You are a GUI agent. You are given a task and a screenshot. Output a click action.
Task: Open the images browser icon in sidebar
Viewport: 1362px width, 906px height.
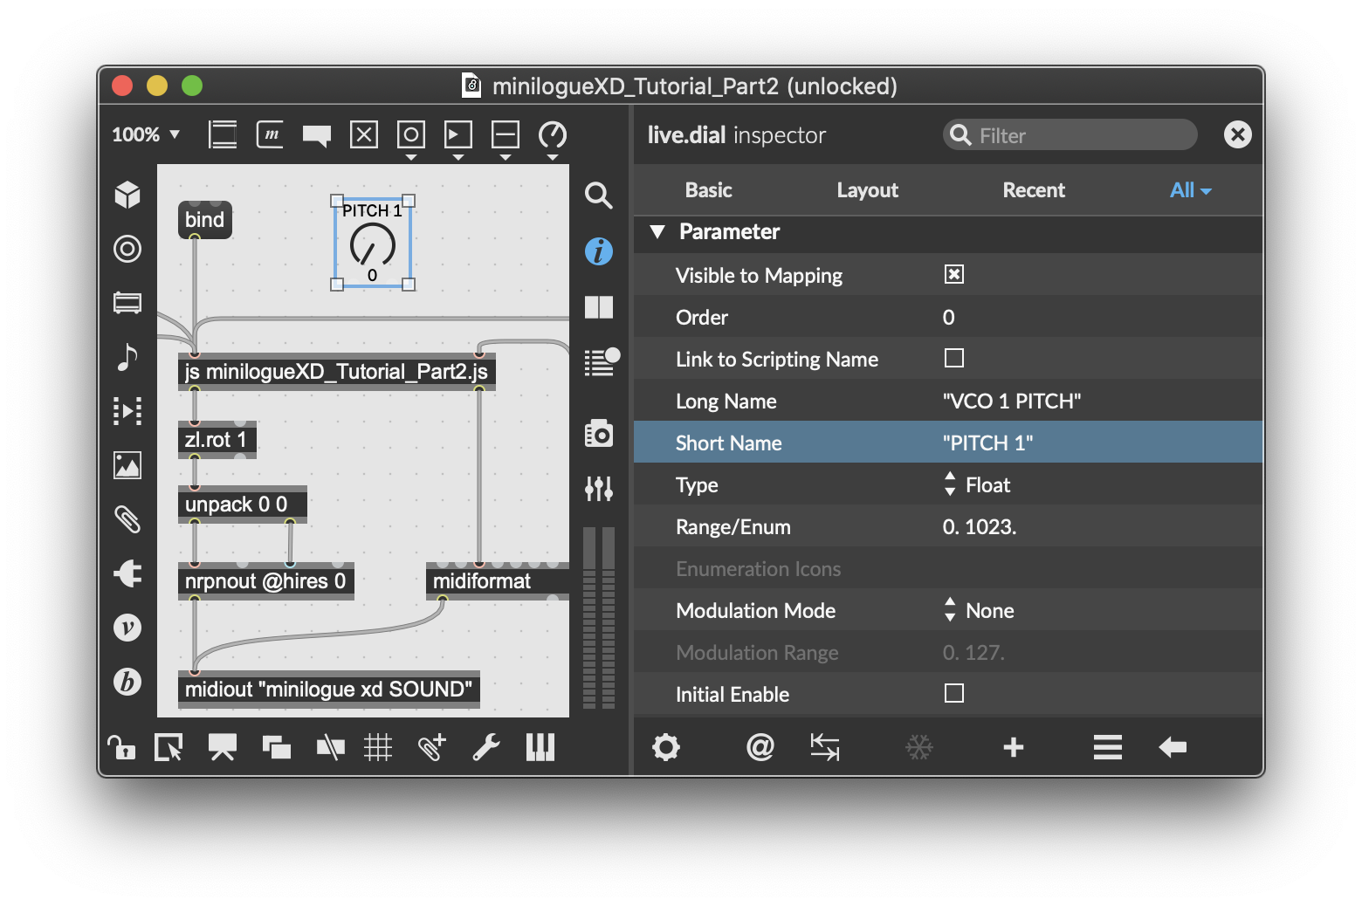coord(127,465)
